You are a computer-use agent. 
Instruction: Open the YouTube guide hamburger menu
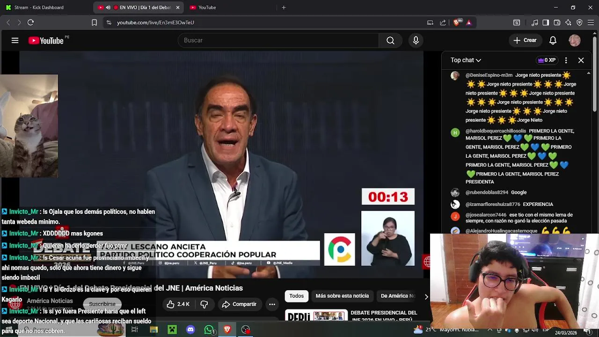[15, 41]
